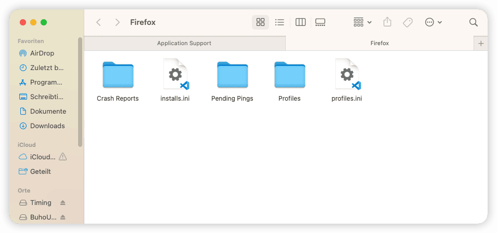
Task: Open Programme in the sidebar
Action: click(46, 82)
